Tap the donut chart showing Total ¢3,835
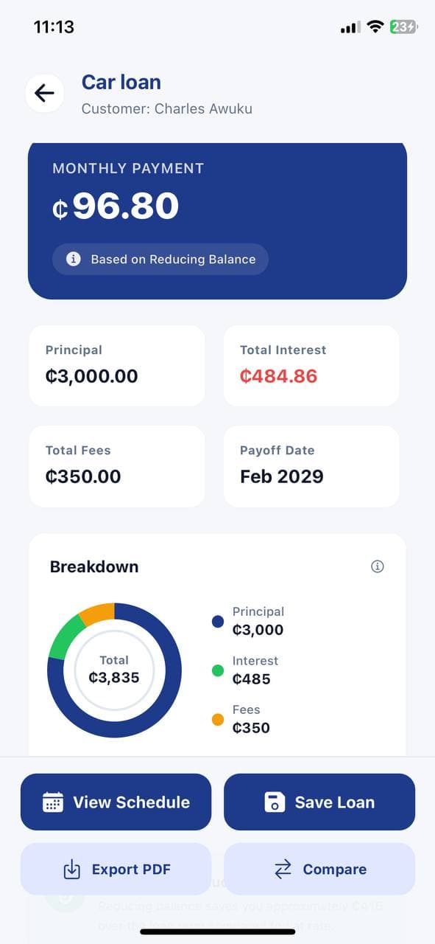The height and width of the screenshot is (944, 435). coord(114,670)
